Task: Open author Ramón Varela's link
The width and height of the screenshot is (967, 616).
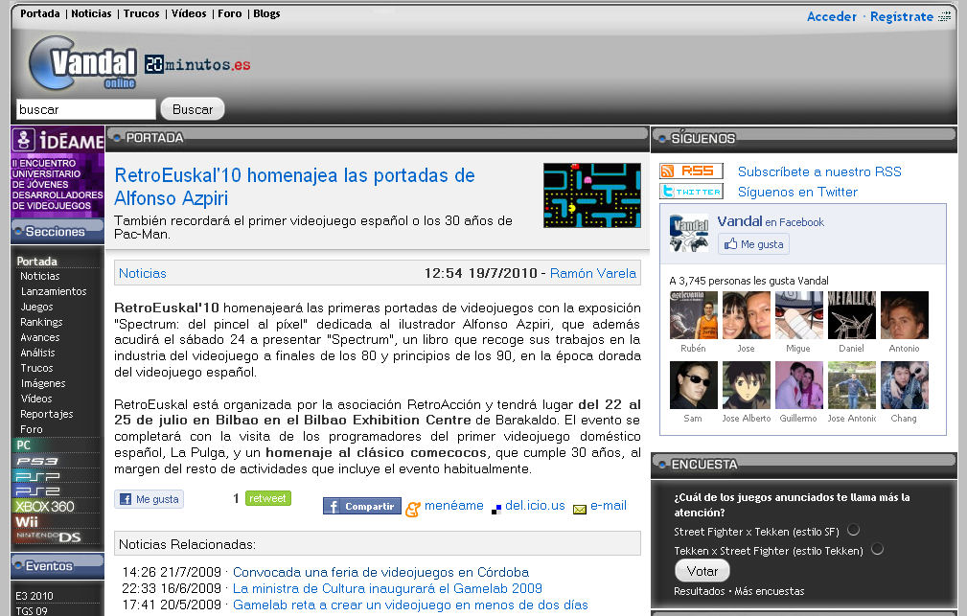Action: pos(592,273)
